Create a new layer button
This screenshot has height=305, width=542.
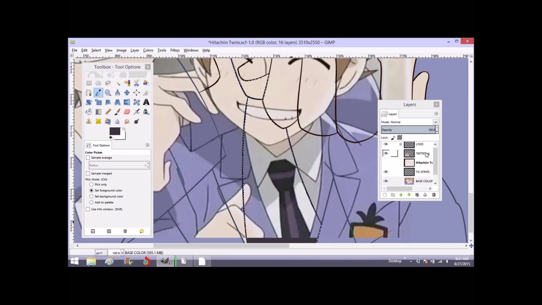coord(385,195)
